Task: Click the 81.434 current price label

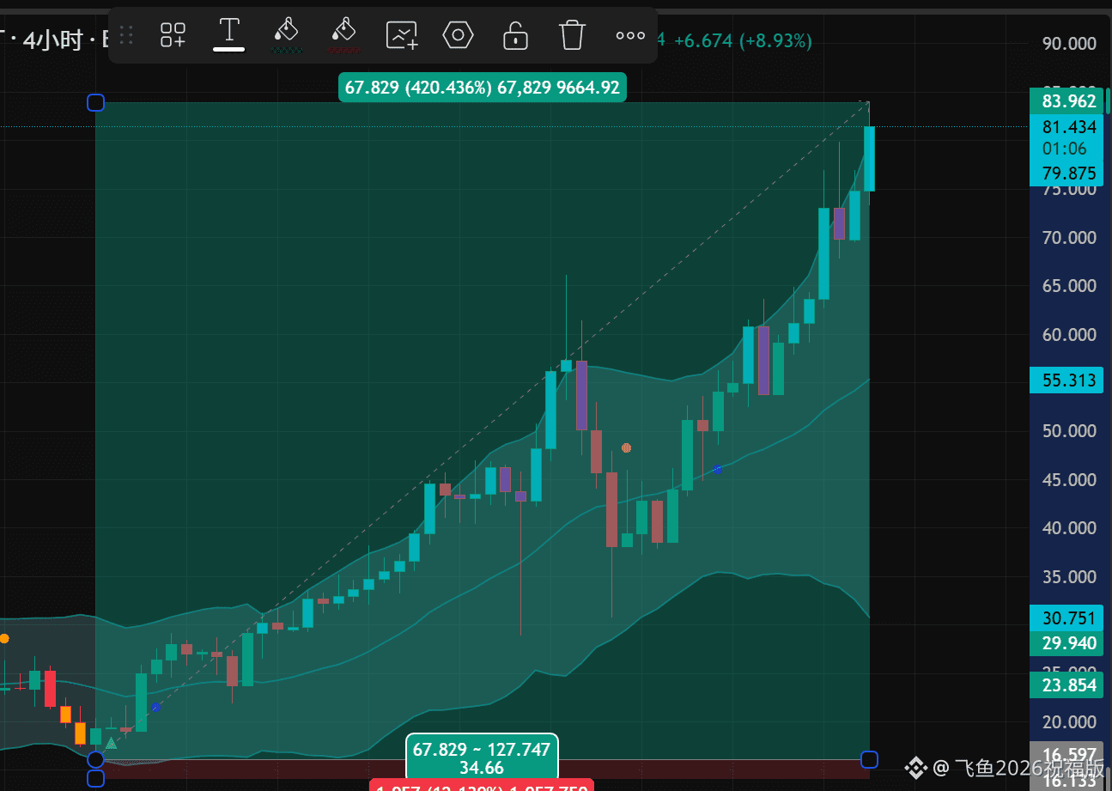Action: (x=1069, y=127)
